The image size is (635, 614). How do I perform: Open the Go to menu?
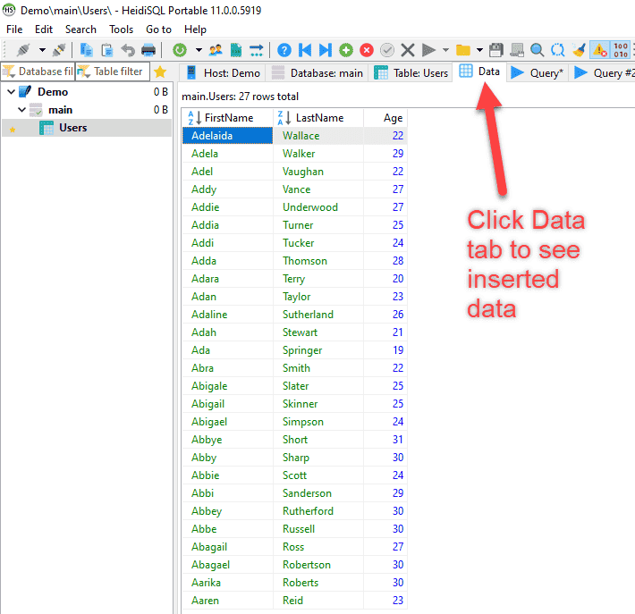(x=159, y=29)
